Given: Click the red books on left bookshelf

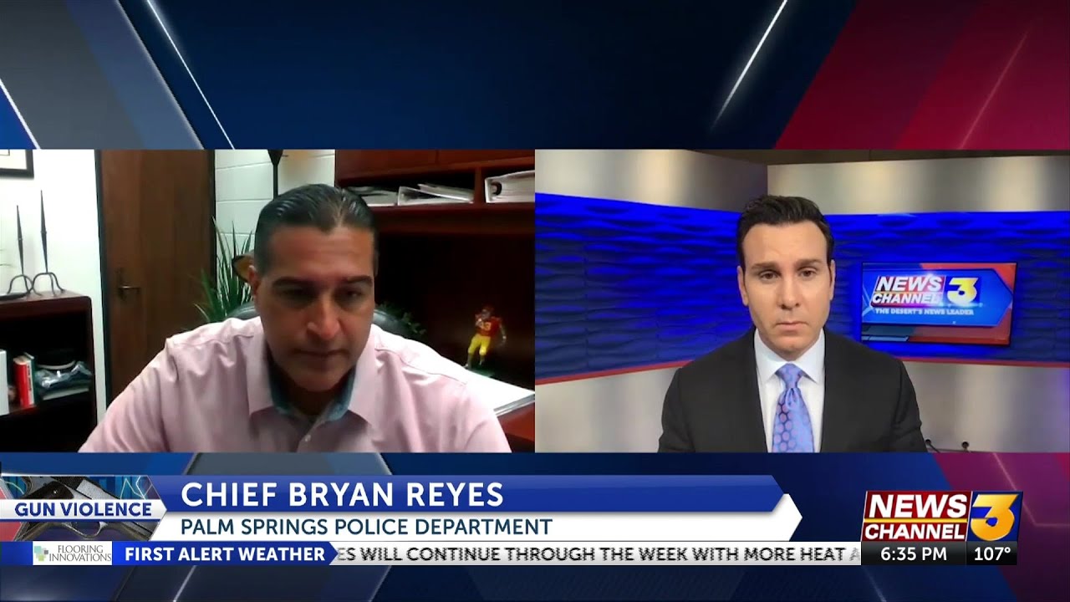Looking at the screenshot, I should [23, 380].
